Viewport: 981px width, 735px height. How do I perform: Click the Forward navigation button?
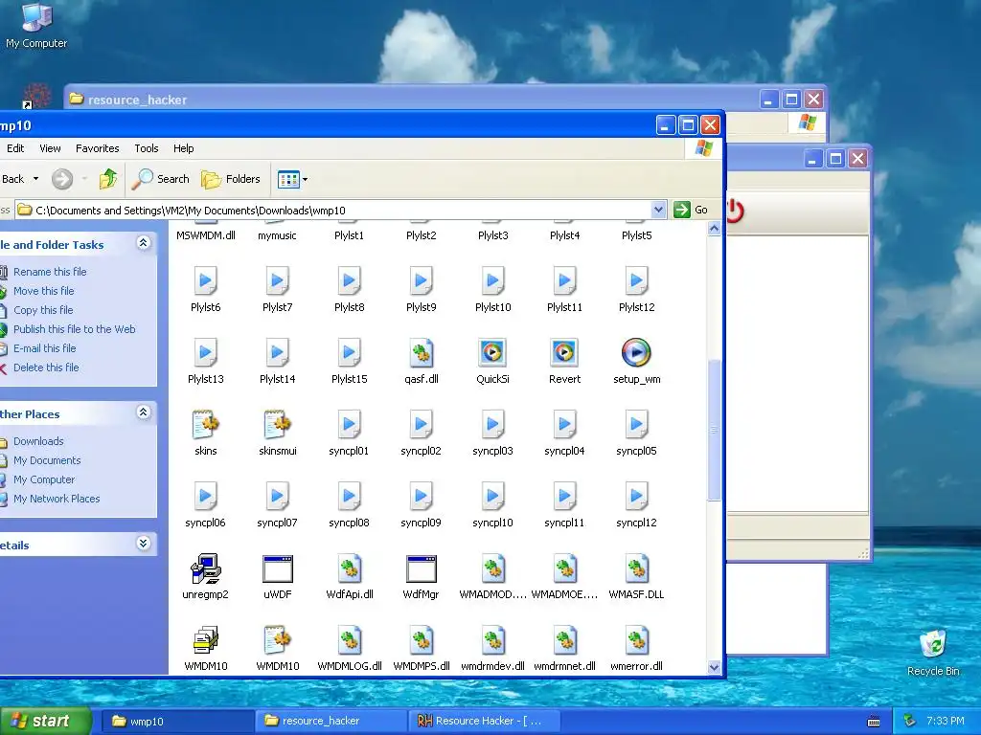tap(62, 179)
